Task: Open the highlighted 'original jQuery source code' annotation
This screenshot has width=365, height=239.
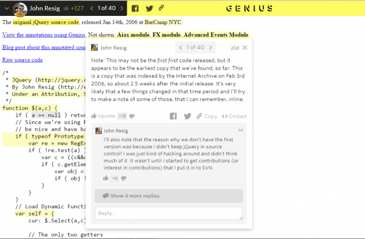Action: click(x=46, y=22)
